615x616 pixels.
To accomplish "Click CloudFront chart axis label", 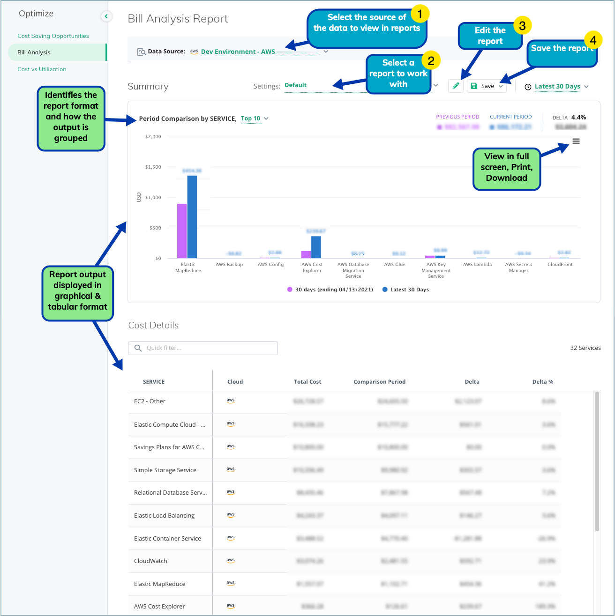I will pos(560,265).
